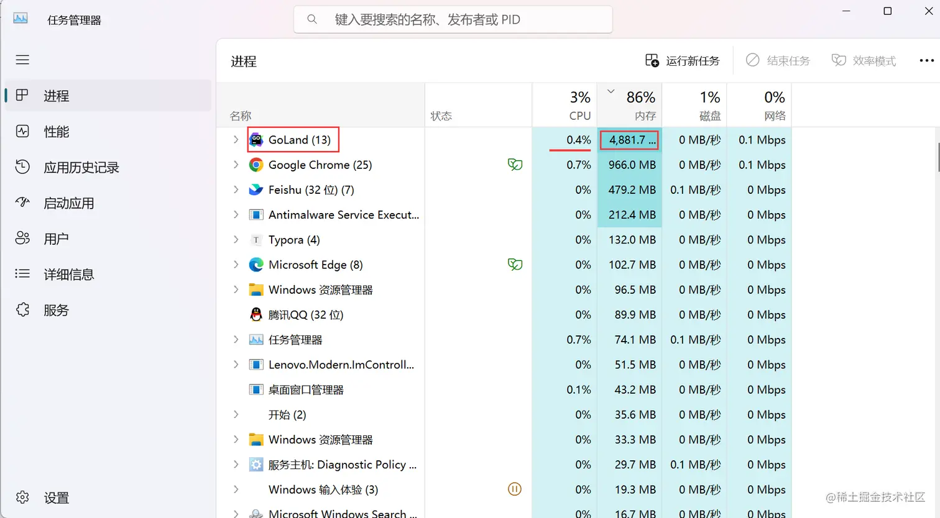Switch to the 进程 tab

pos(108,96)
